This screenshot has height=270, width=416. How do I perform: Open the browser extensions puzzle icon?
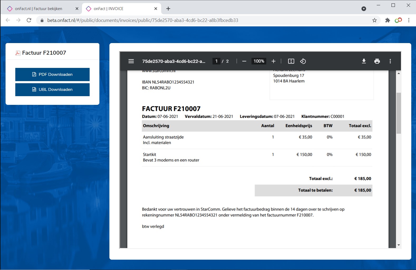(x=388, y=20)
